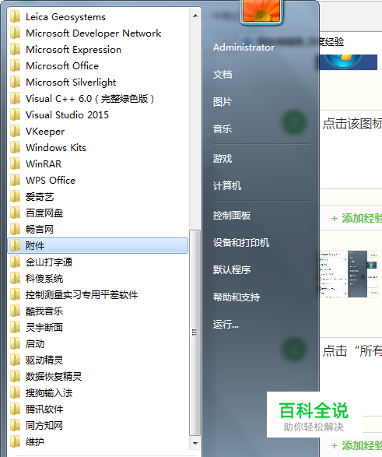This screenshot has height=457, width=382.
Task: Click the folder icon beside 金山打字通
Action: [x=15, y=262]
